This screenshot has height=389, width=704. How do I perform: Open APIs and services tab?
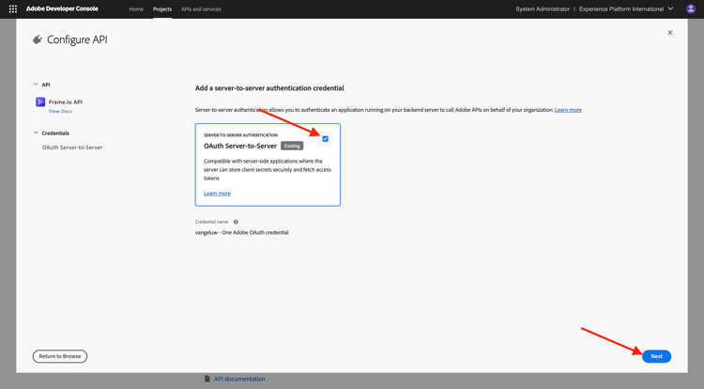click(x=201, y=9)
